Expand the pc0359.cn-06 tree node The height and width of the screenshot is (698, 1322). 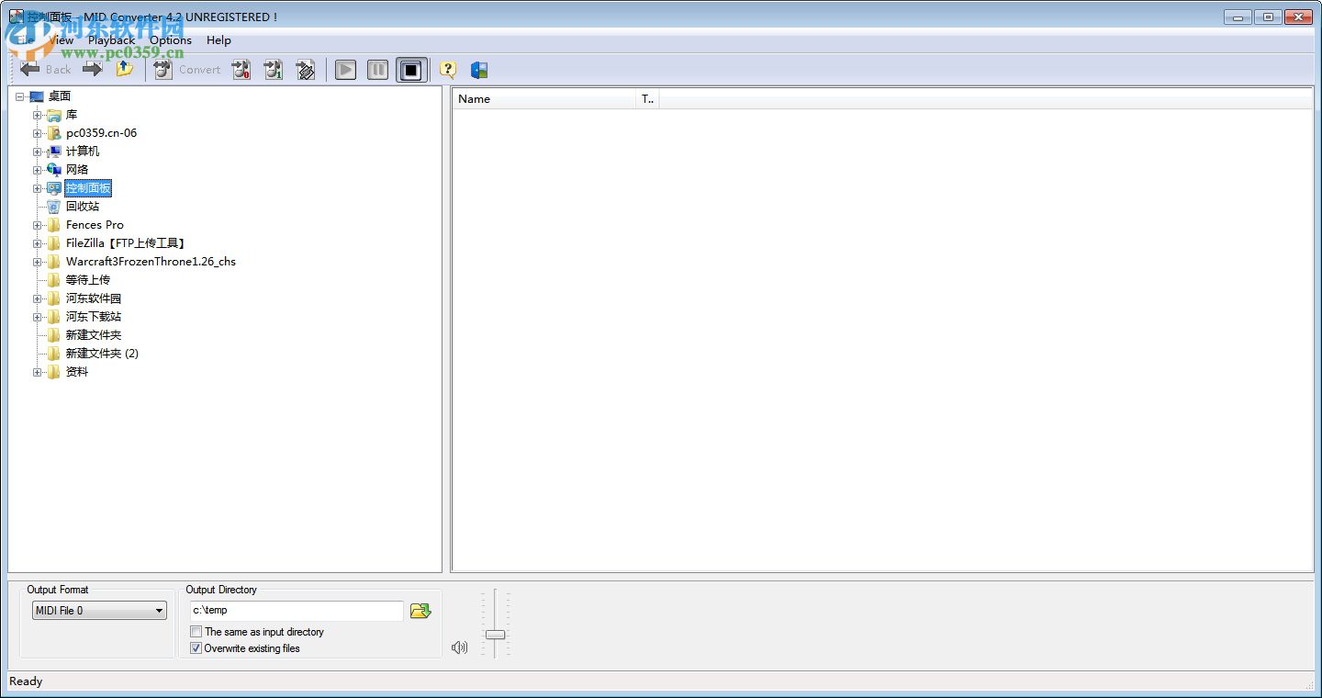coord(38,133)
